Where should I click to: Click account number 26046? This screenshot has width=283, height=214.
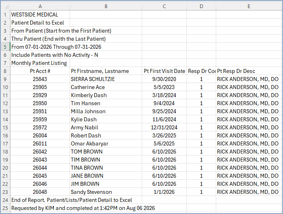point(40,184)
